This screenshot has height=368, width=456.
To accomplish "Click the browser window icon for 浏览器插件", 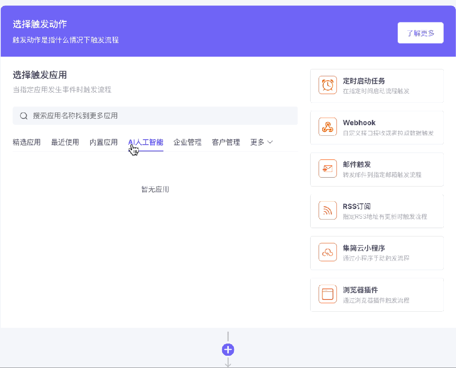I will (328, 294).
